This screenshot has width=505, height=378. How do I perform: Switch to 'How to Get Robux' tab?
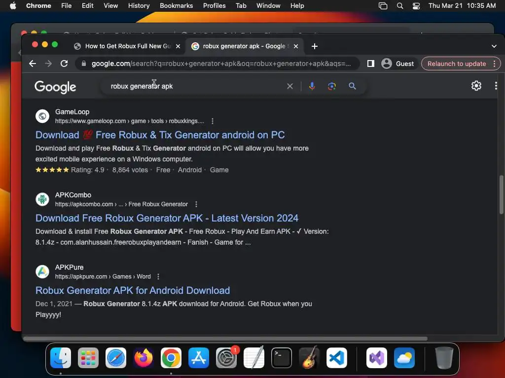[x=127, y=46]
